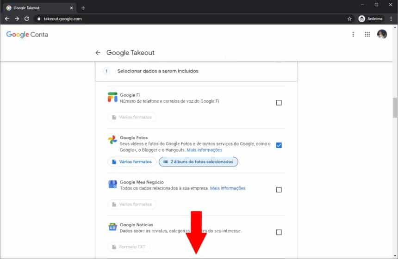Viewport: 398px width, 259px height.
Task: Open Formato TXT under Google Notícias
Action: [x=129, y=247]
